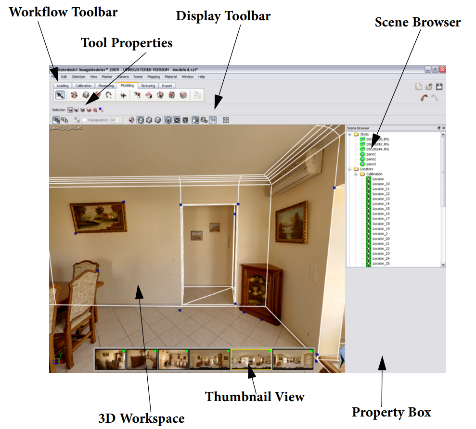476x429 pixels.
Task: Click the Transparency value stepper
Action: [120, 120]
